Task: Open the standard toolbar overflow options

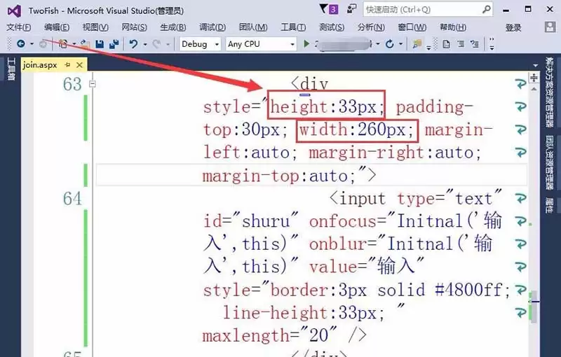Action: coord(428,47)
